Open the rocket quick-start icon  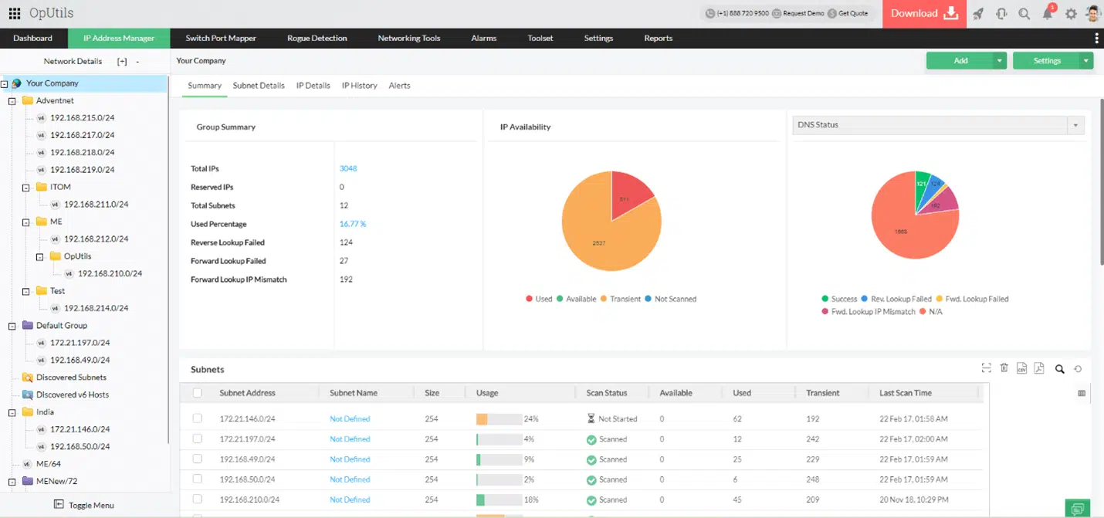(978, 14)
